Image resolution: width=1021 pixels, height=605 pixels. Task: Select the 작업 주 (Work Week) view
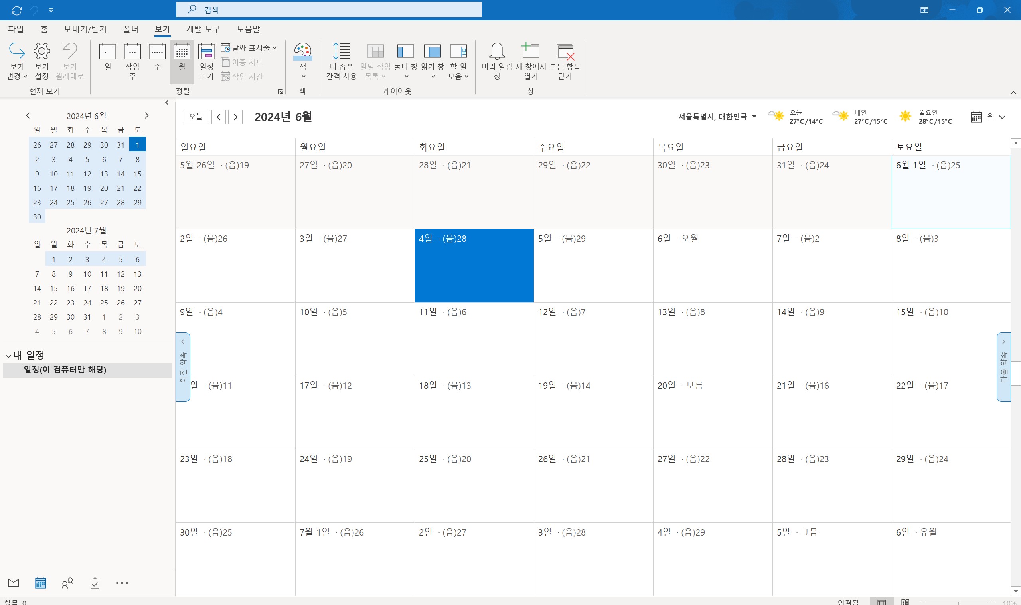click(x=132, y=61)
